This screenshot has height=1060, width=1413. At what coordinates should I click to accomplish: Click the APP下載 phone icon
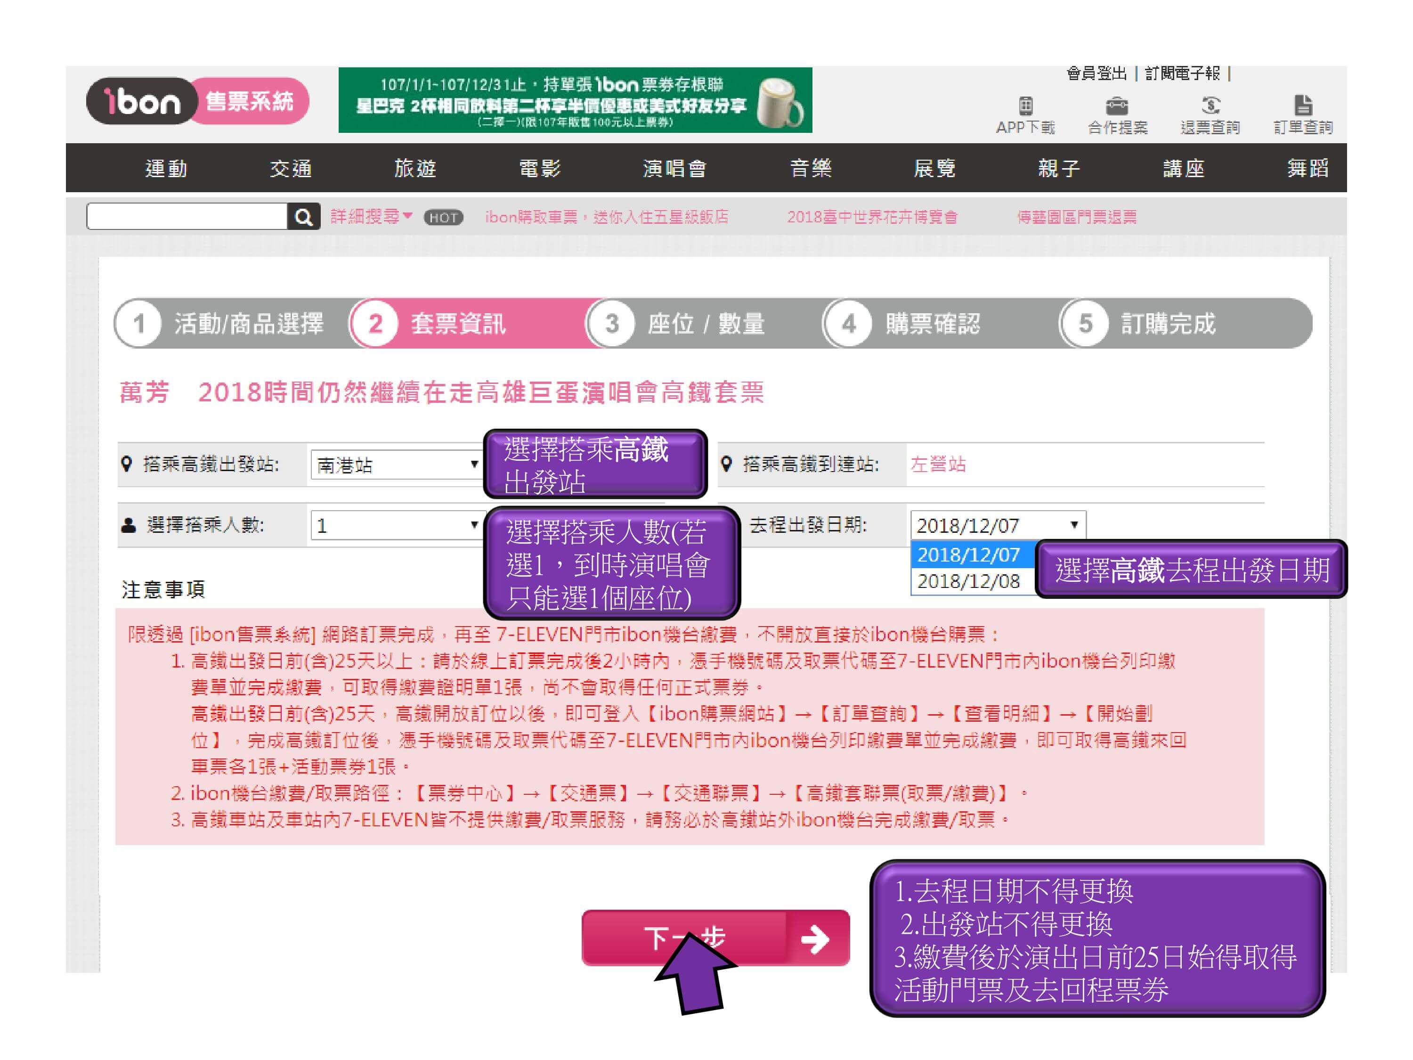click(x=1025, y=106)
